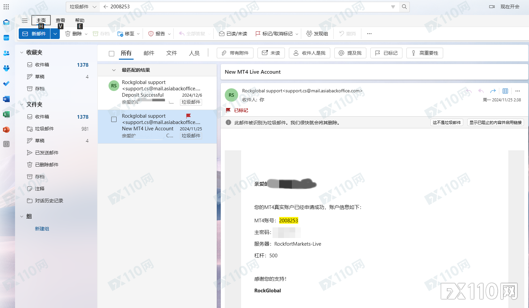Select the All results tab
The image size is (529, 308).
126,53
